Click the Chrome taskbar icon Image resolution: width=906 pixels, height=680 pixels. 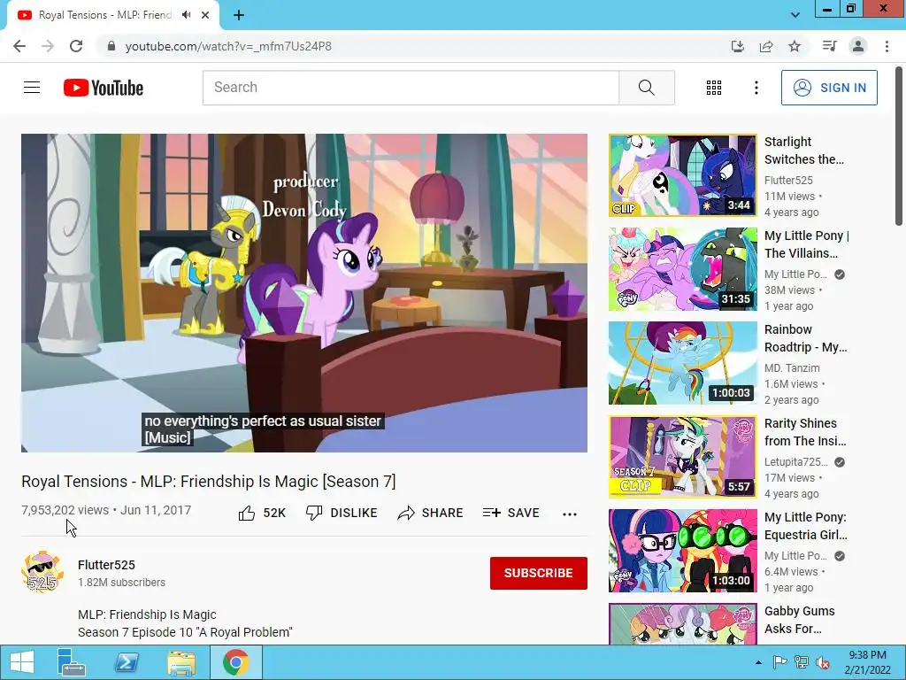(x=235, y=662)
